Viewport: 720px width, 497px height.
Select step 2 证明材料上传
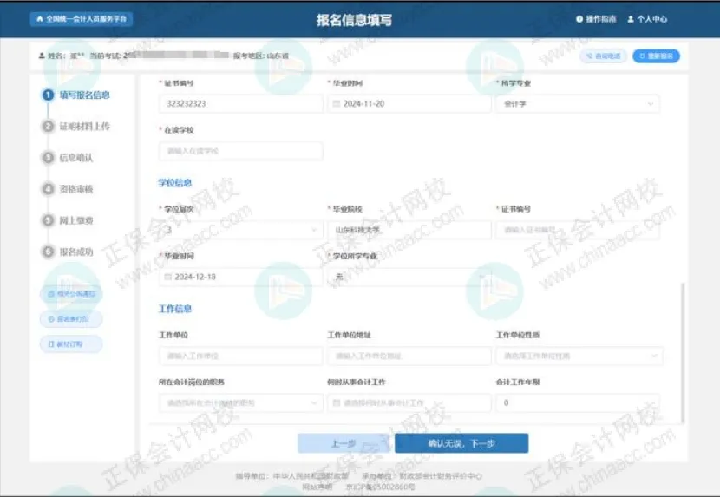76,127
